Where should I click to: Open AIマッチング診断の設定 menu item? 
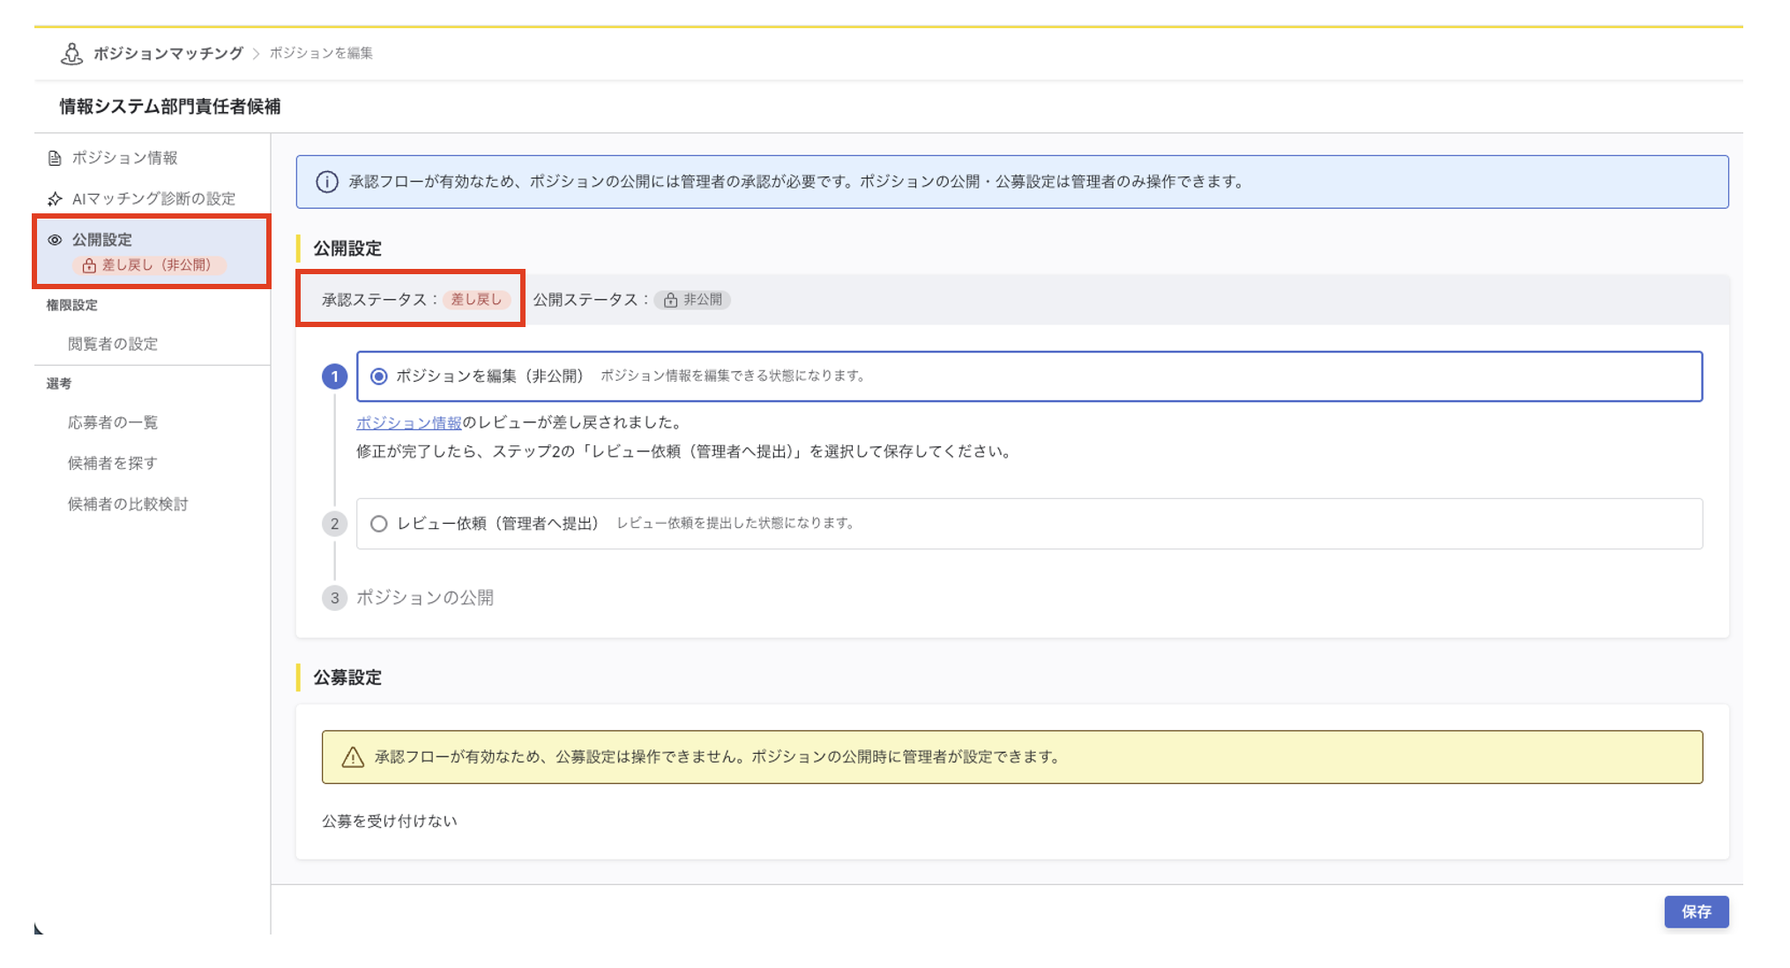point(153,198)
